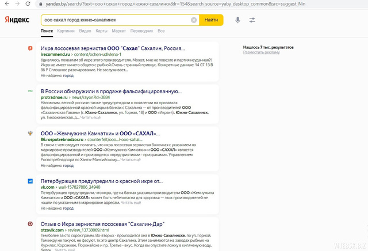The image size is (368, 251).
Task: Open the wall-157827886_24940 path link
Action: 79,187
